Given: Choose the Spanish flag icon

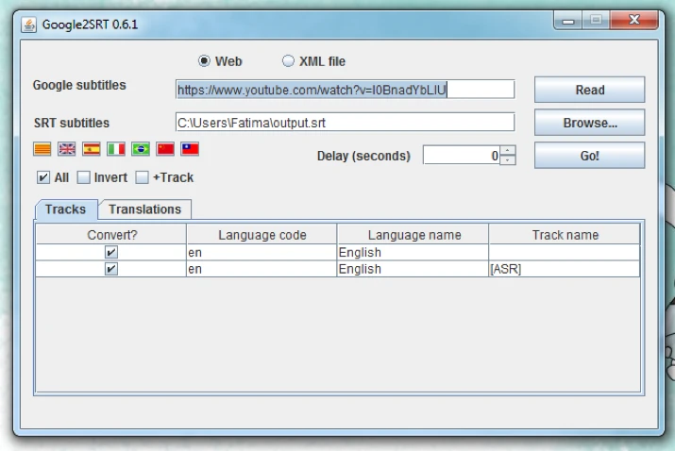Looking at the screenshot, I should coord(91,149).
